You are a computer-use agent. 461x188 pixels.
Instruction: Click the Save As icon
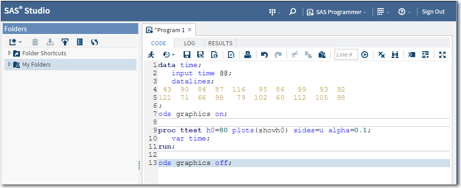click(200, 55)
